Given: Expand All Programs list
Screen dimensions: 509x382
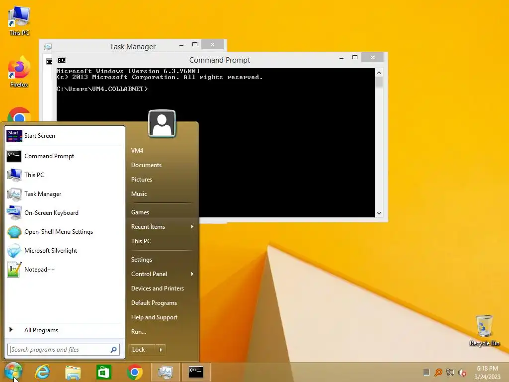Looking at the screenshot, I should click(x=64, y=330).
